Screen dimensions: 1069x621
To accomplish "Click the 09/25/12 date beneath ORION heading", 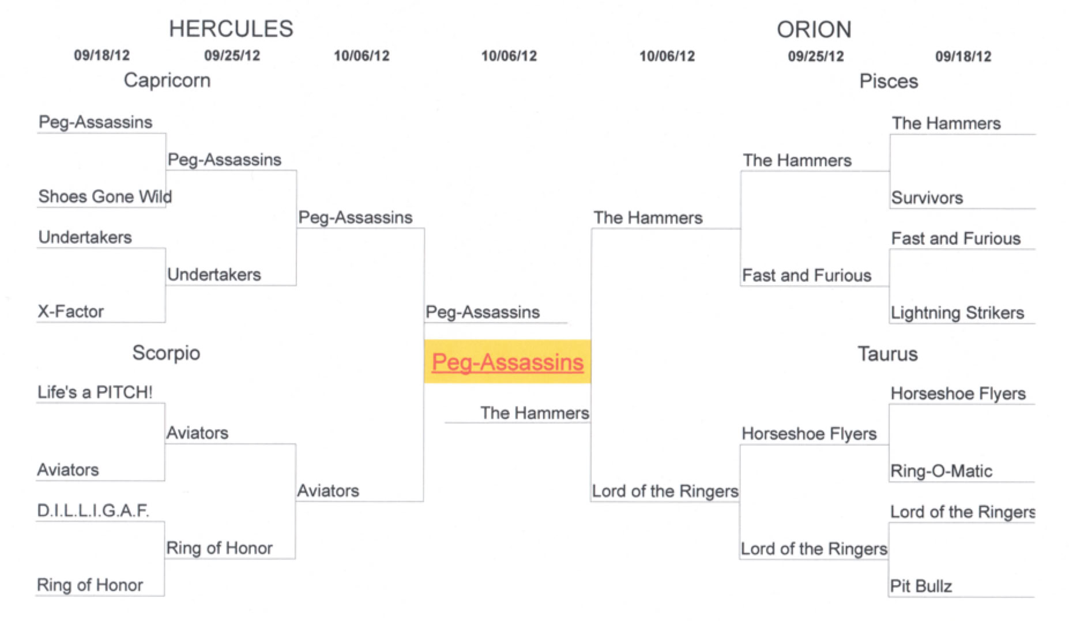I will (815, 56).
